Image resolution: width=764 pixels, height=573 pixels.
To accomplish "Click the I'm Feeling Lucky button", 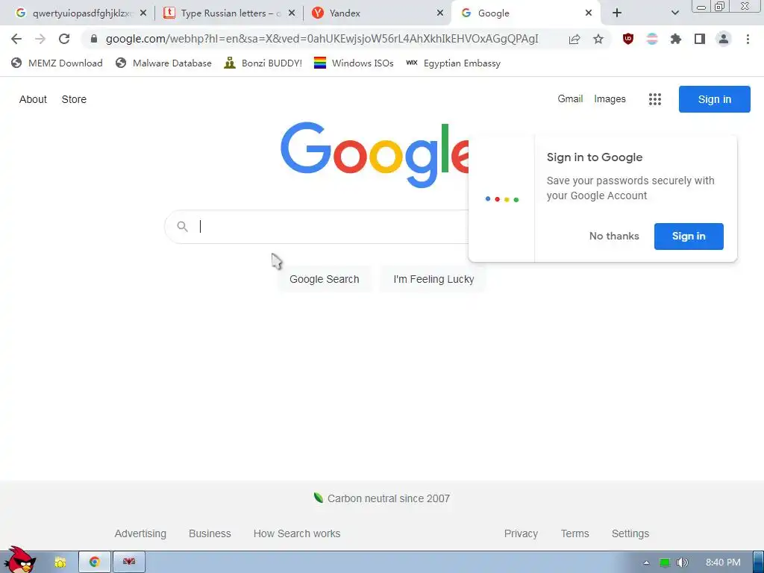I will click(433, 279).
